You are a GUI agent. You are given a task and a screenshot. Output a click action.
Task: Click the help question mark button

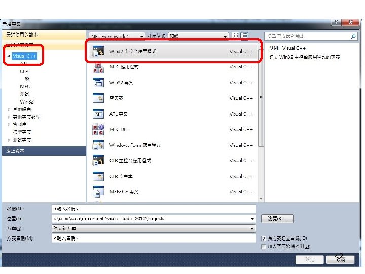pos(336,22)
